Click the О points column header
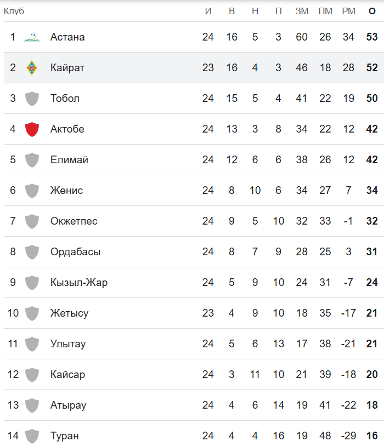This screenshot has width=384, height=447. point(372,11)
